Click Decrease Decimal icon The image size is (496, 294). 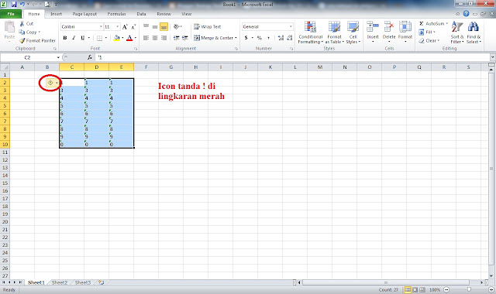[x=289, y=38]
